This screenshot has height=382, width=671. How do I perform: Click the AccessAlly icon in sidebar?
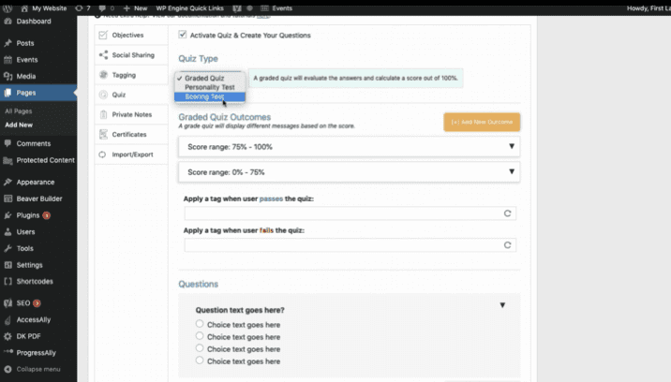pyautogui.click(x=7, y=319)
